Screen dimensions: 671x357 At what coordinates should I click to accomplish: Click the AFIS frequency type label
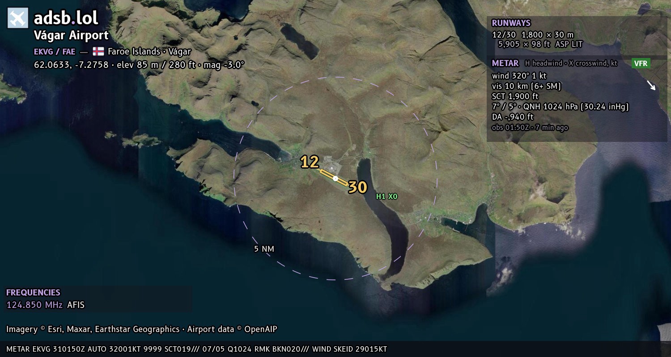pyautogui.click(x=76, y=305)
